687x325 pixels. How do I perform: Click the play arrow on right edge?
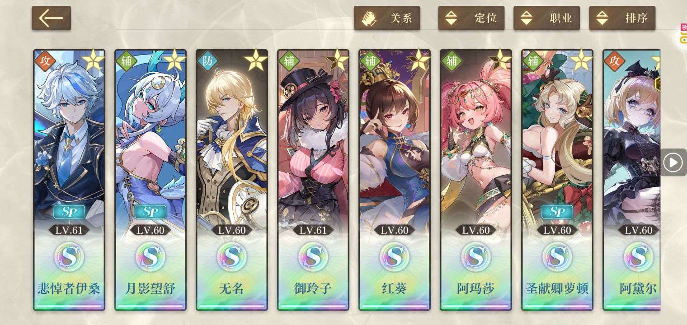click(x=673, y=162)
